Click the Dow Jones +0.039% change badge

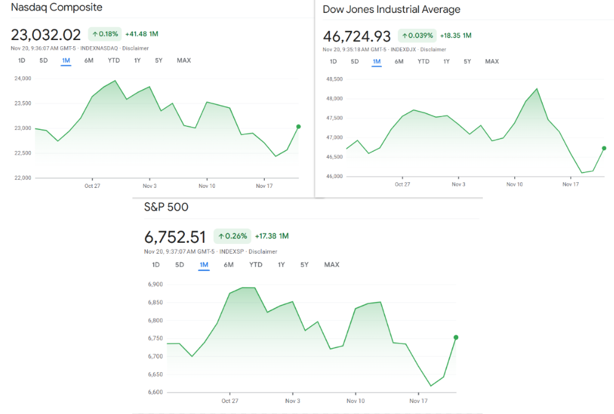coord(417,36)
